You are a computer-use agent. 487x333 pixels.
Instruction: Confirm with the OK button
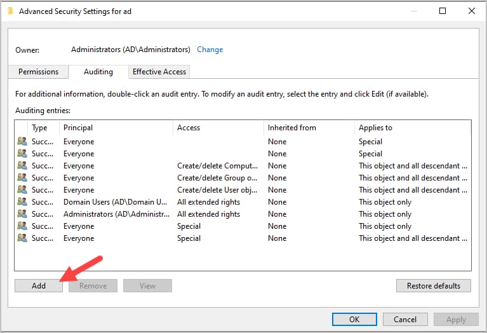pyautogui.click(x=354, y=320)
